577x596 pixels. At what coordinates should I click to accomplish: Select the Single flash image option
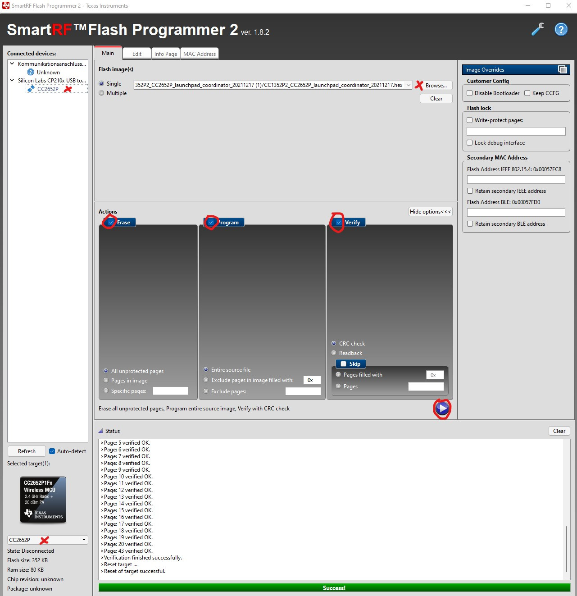(x=101, y=84)
